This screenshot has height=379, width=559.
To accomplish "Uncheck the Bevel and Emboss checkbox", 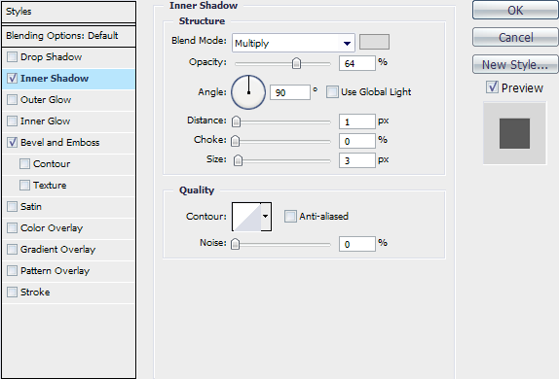I will click(12, 142).
